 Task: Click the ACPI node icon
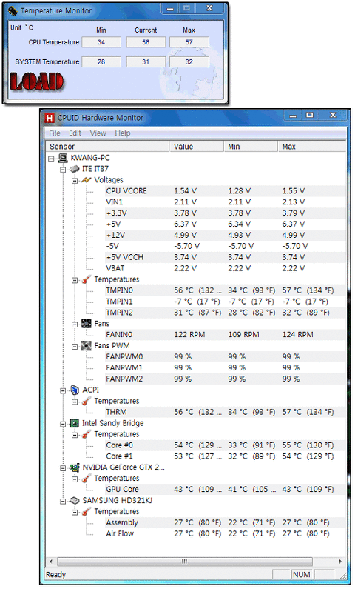[75, 390]
